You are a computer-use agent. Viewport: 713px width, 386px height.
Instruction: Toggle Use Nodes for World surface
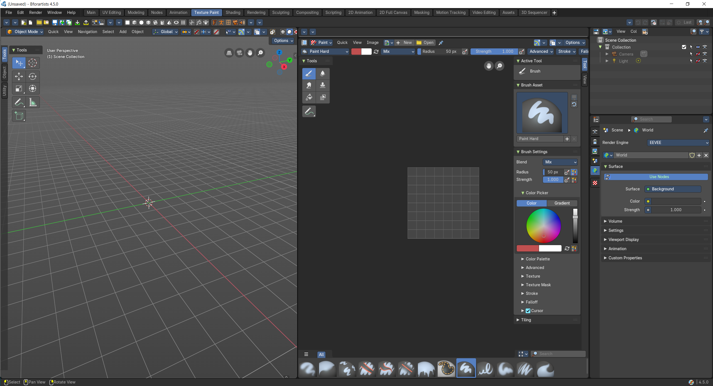[656, 177]
